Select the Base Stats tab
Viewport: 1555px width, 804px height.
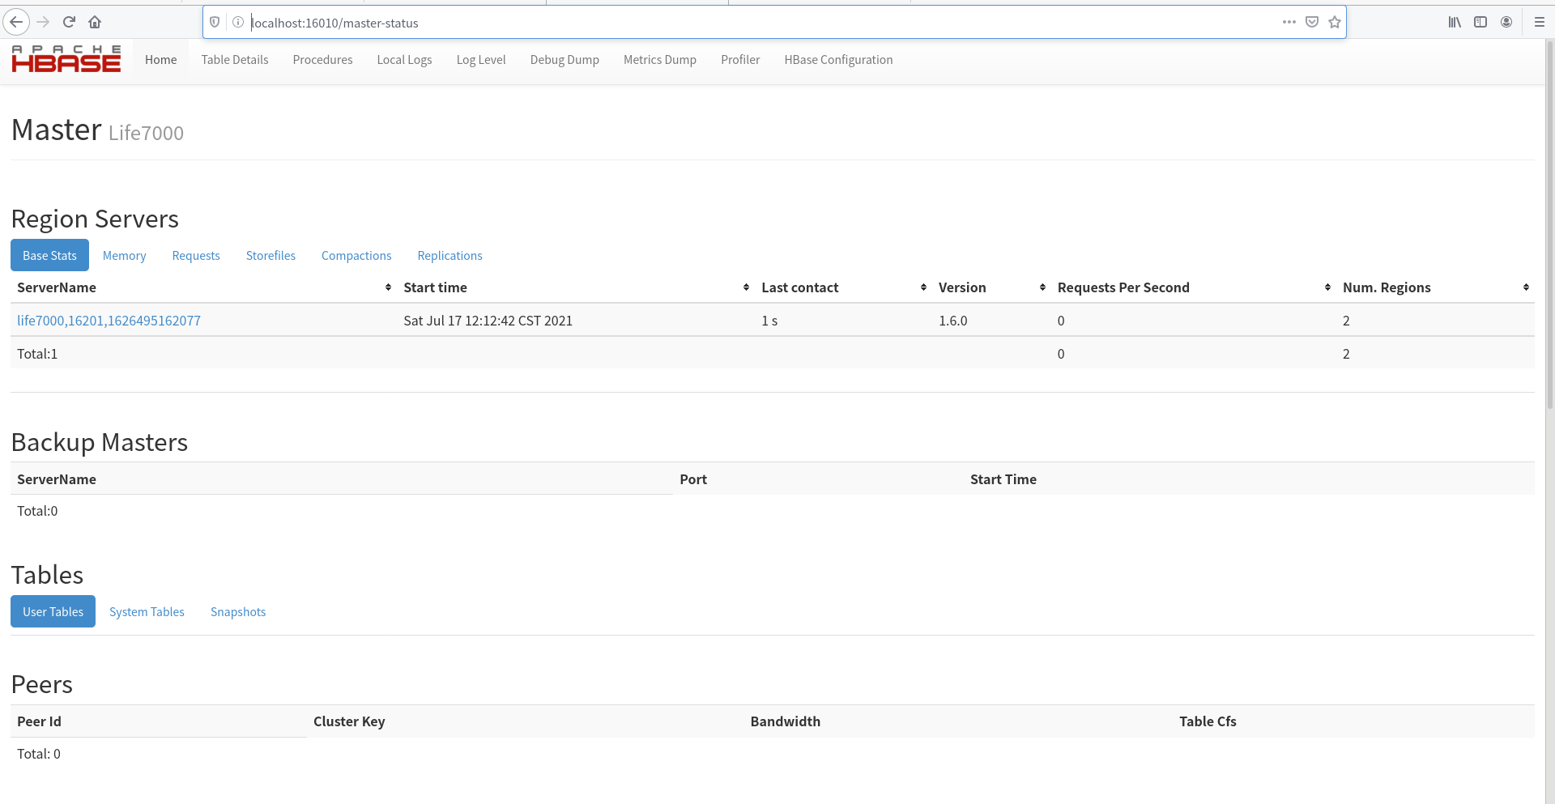click(x=49, y=255)
